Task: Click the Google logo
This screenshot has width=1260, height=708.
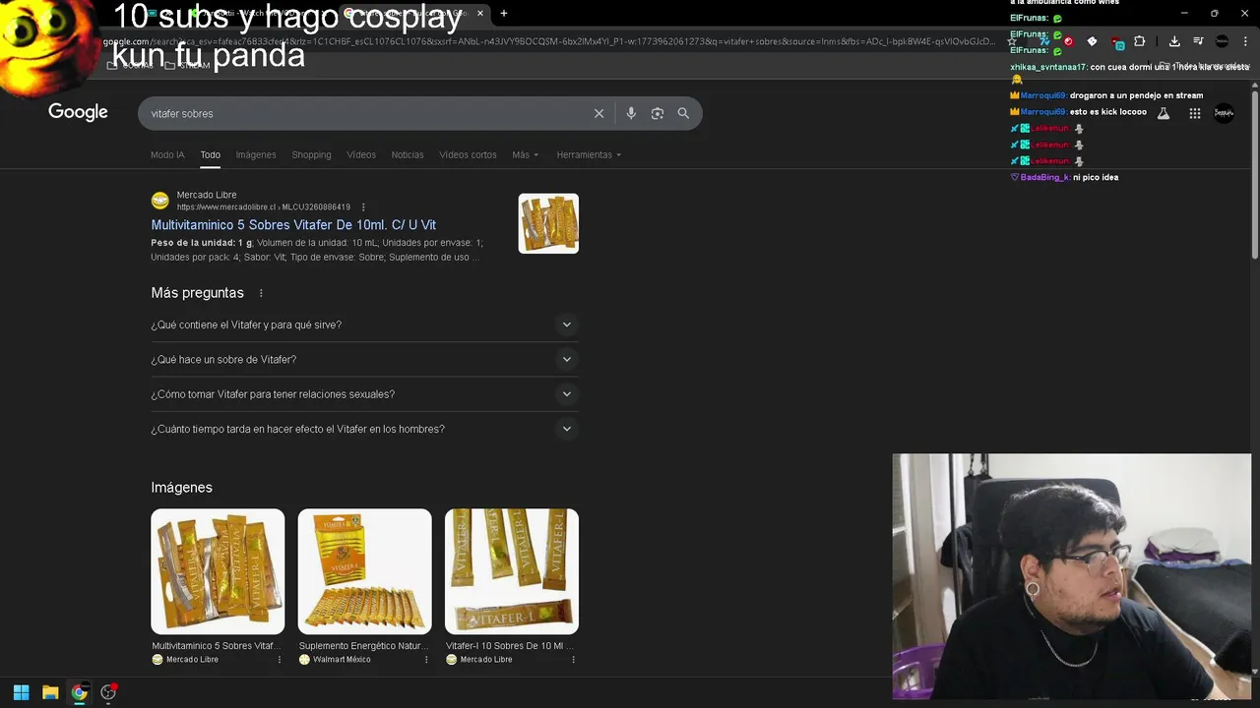Action: click(x=78, y=112)
